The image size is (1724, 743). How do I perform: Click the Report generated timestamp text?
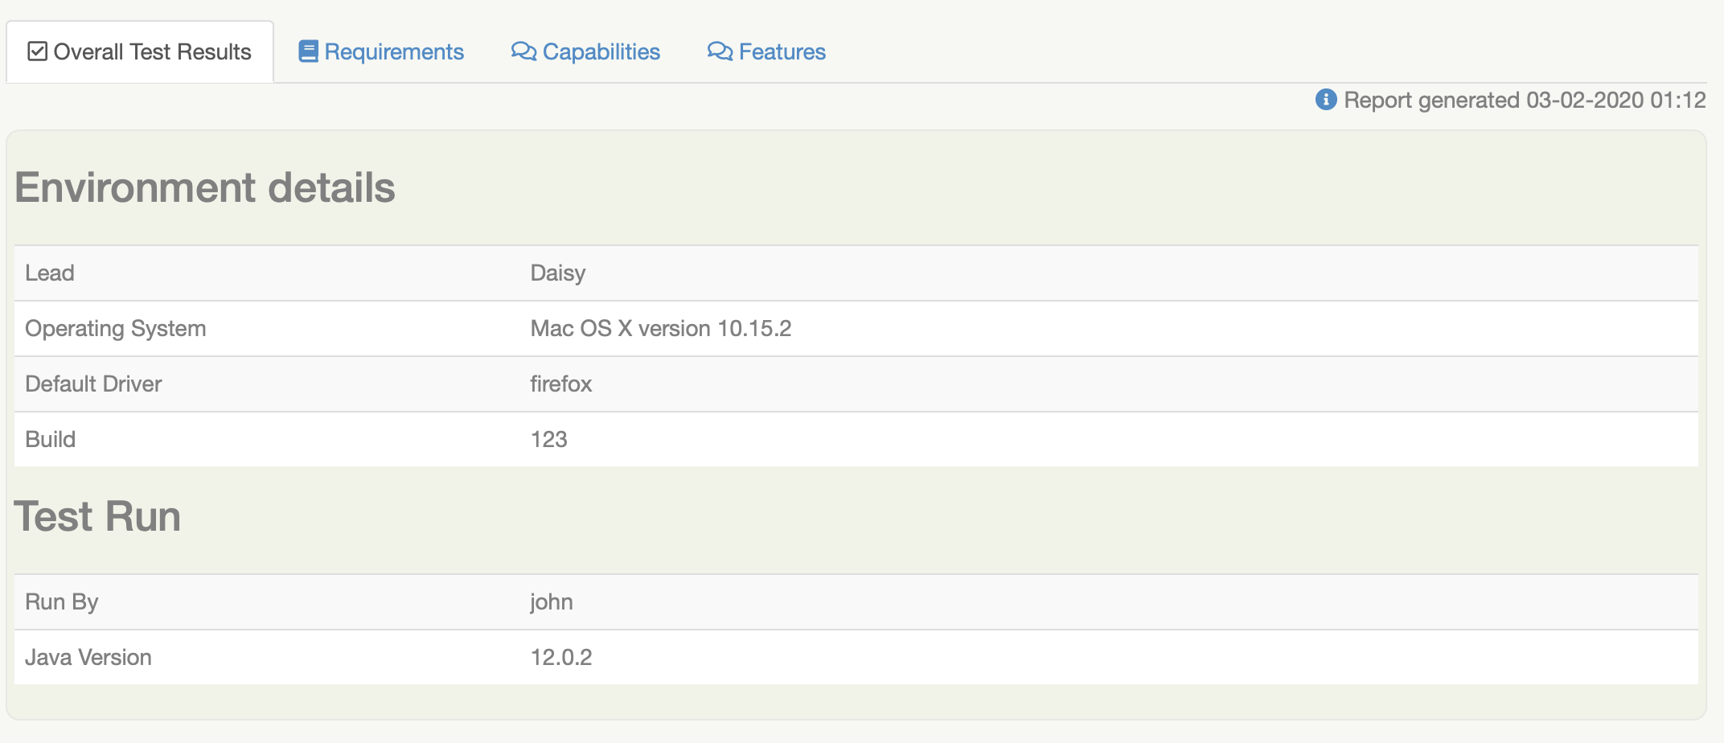1525,100
